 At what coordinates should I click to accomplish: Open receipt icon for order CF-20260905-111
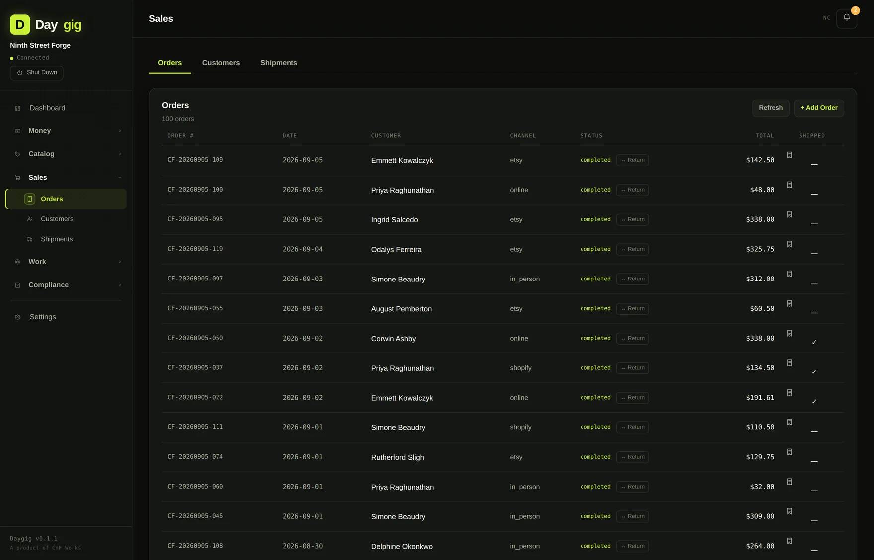point(789,422)
